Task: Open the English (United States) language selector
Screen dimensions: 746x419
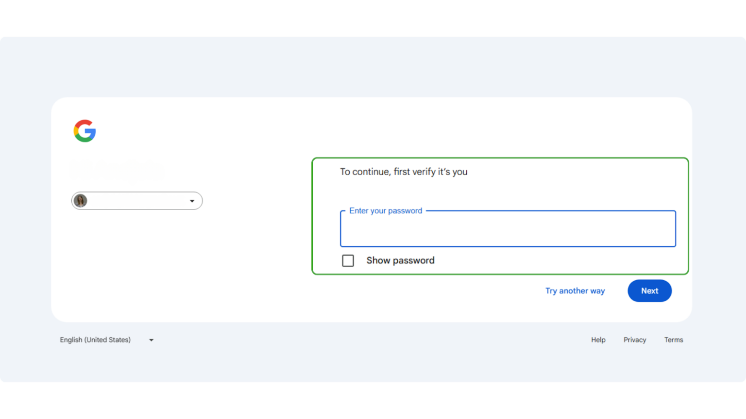Action: [x=106, y=340]
